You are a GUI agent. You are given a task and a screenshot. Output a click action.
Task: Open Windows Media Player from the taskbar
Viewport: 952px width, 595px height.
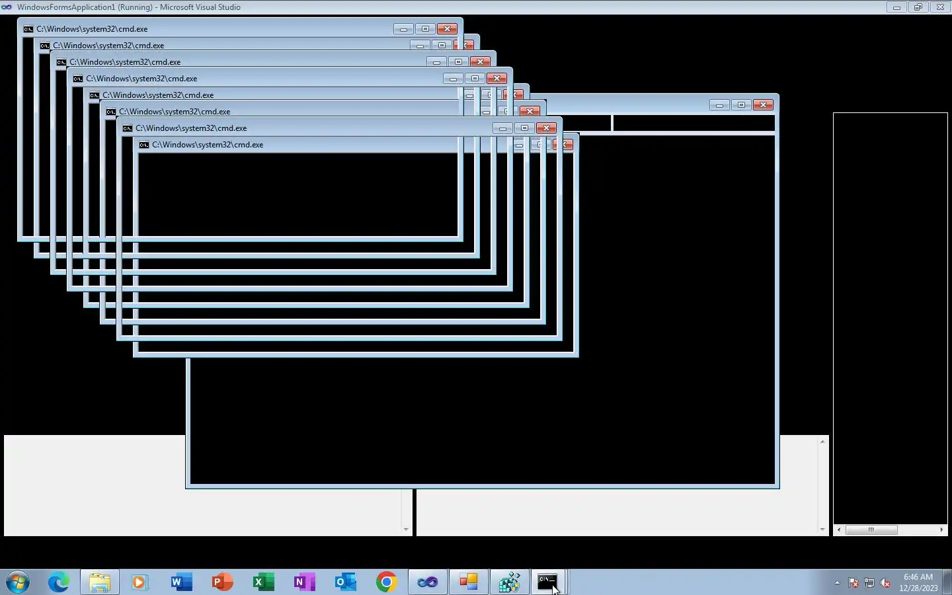coord(139,582)
